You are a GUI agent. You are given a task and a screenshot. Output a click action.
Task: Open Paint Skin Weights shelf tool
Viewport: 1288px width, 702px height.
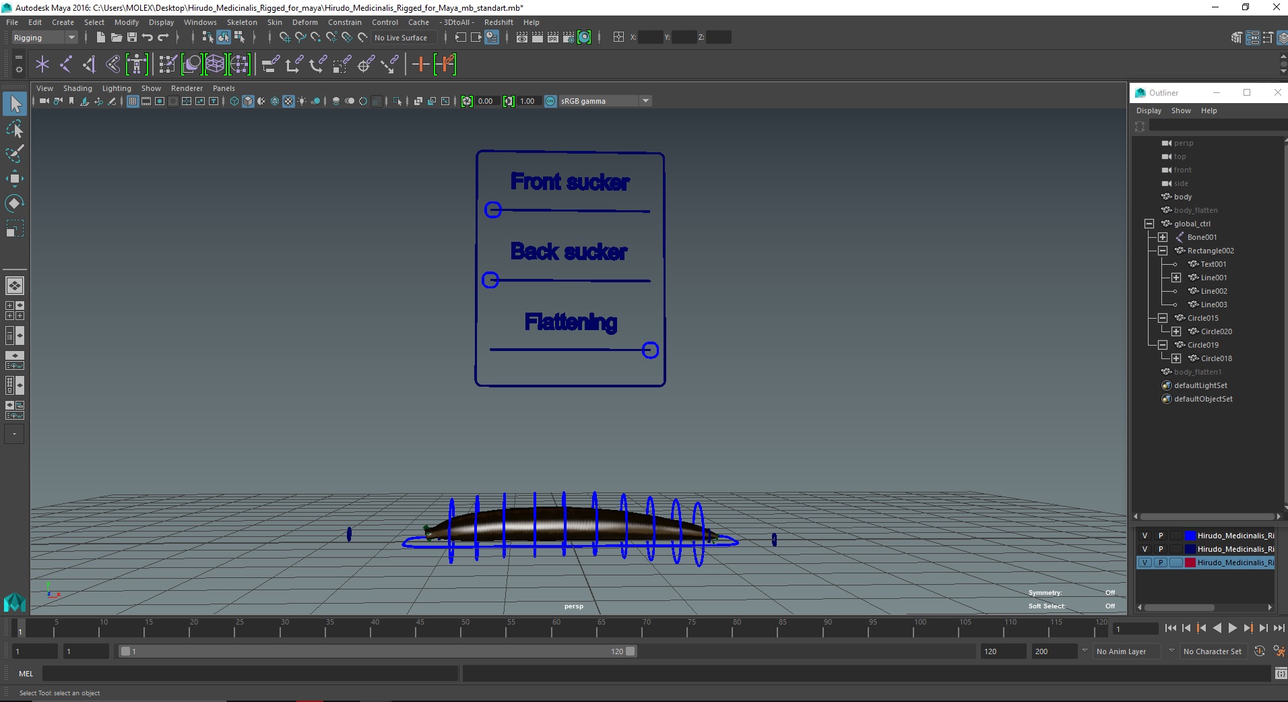point(168,65)
